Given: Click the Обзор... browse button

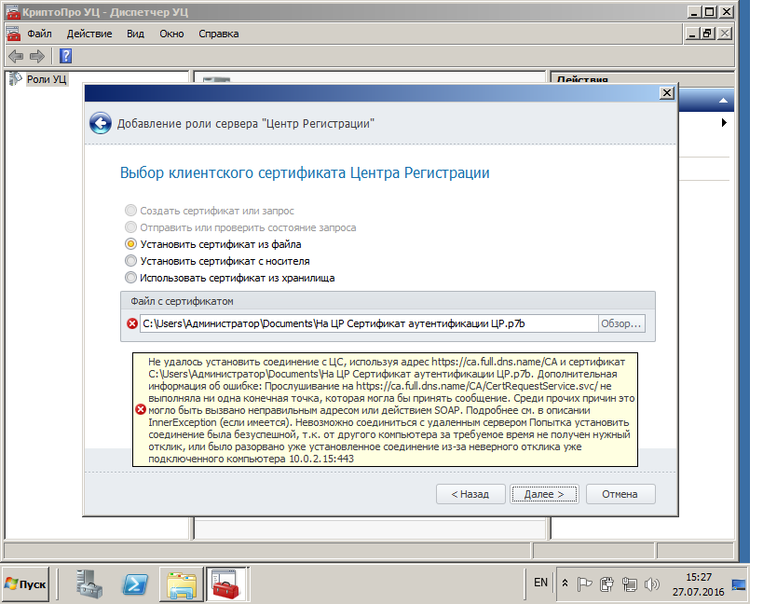Looking at the screenshot, I should coord(621,323).
